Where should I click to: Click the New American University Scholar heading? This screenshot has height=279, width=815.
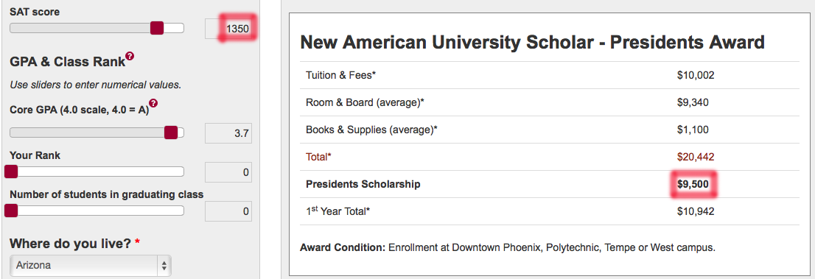click(532, 42)
